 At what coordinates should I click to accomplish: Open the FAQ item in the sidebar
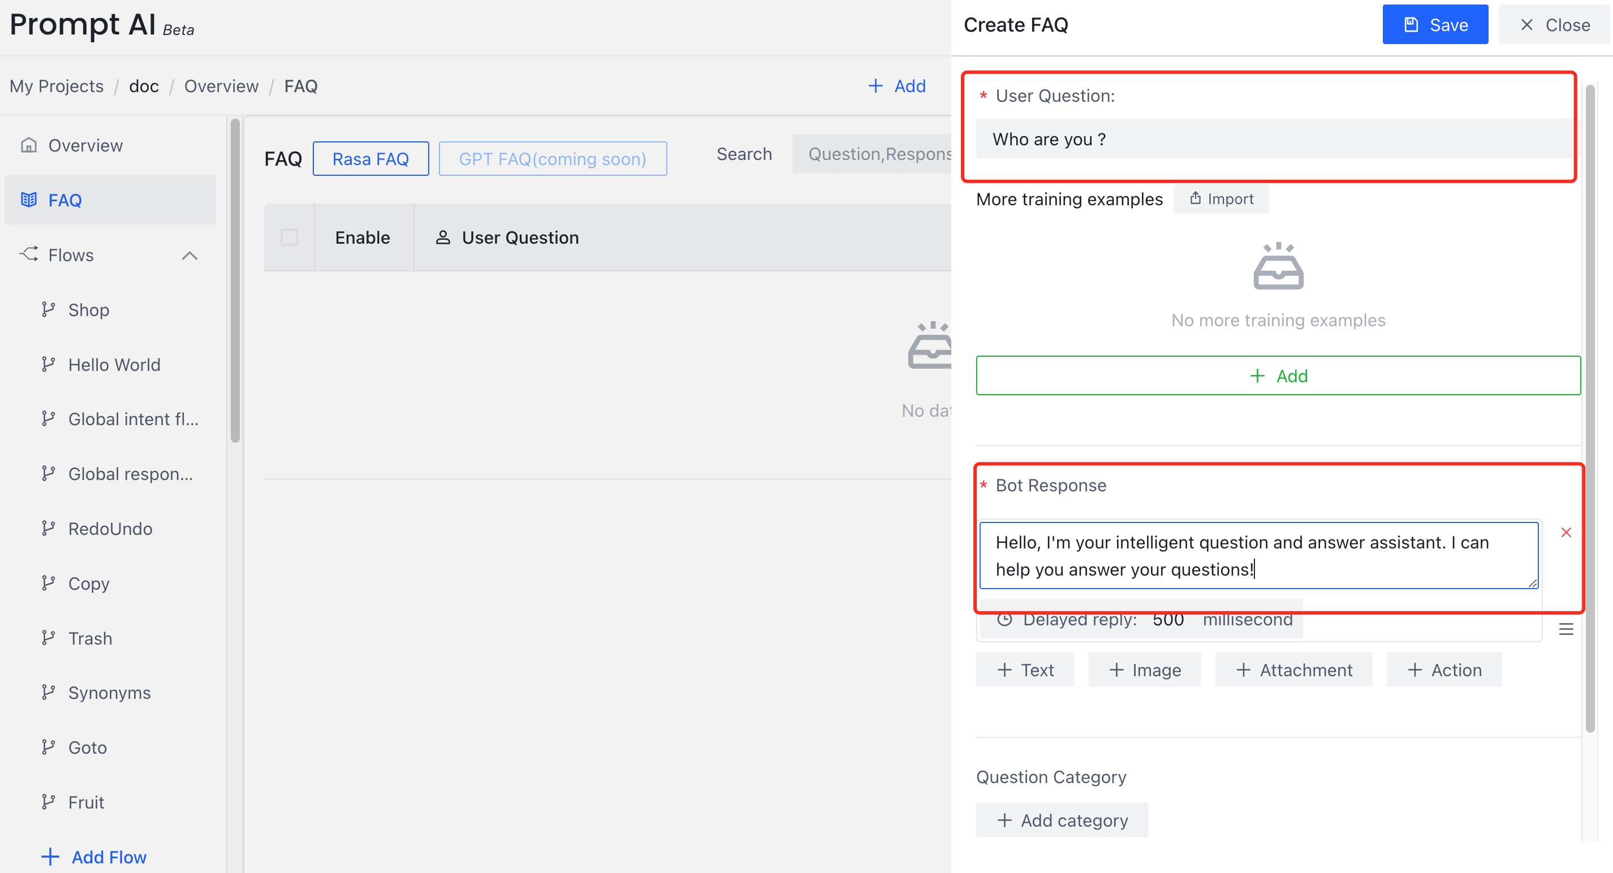110,200
